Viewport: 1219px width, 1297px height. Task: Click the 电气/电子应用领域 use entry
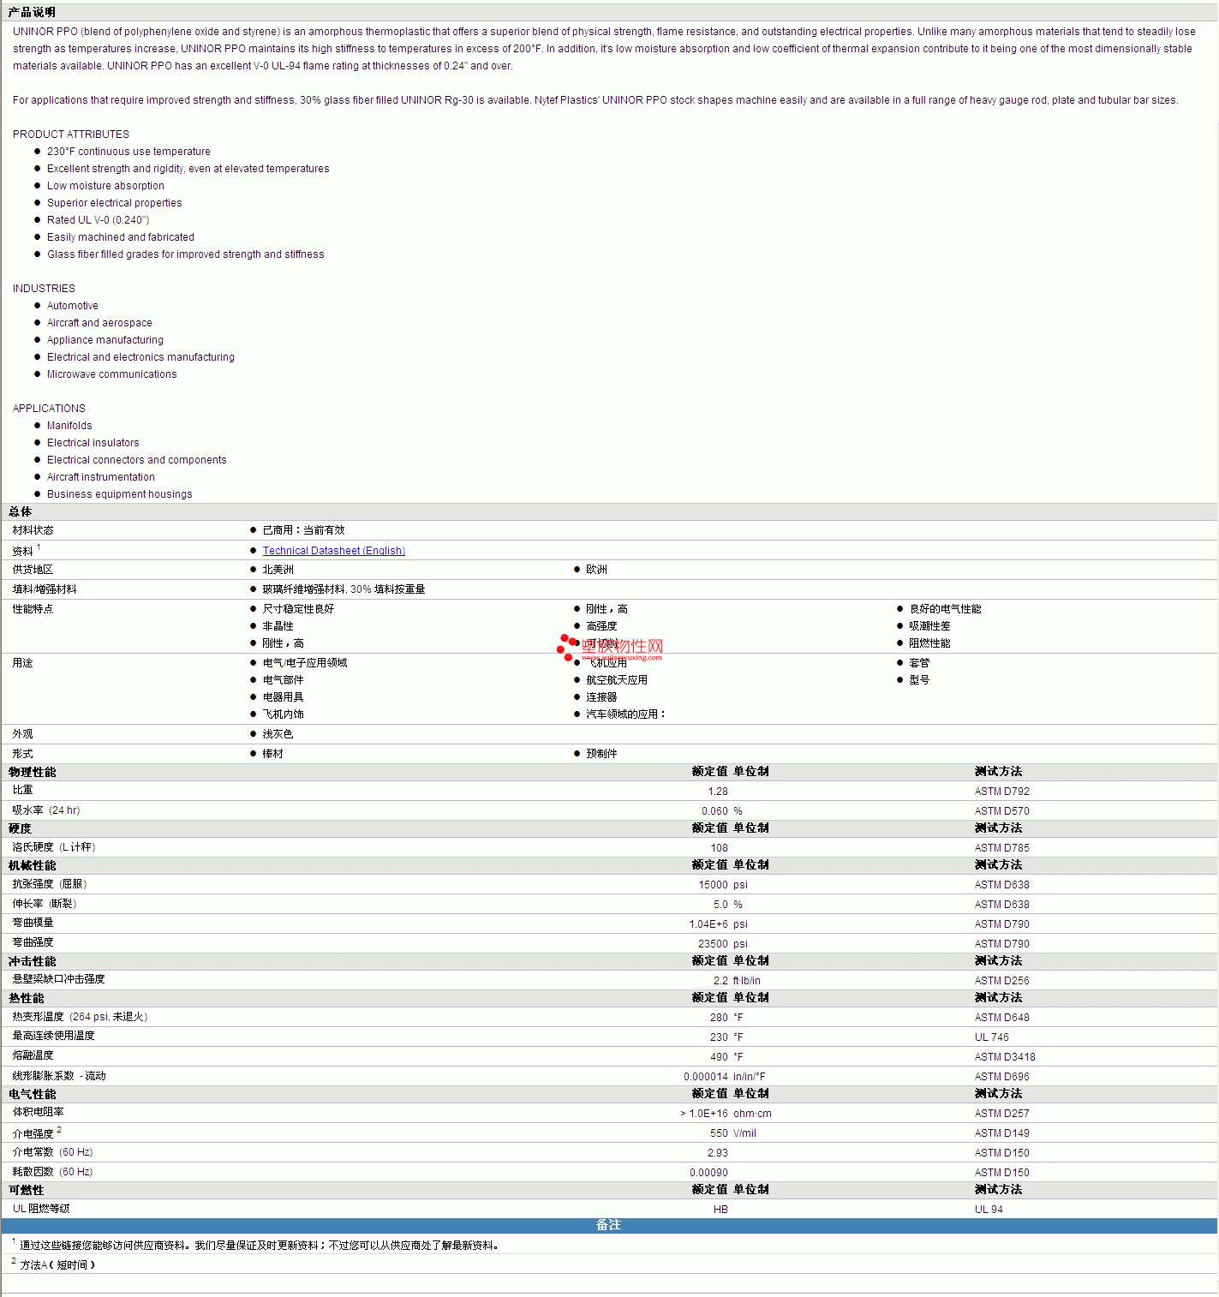click(x=305, y=663)
